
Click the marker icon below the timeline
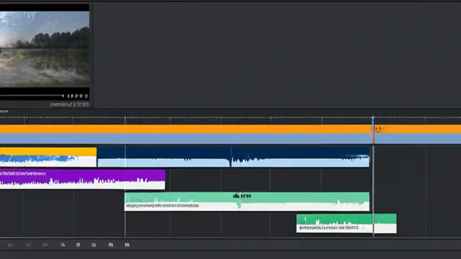[x=94, y=245]
